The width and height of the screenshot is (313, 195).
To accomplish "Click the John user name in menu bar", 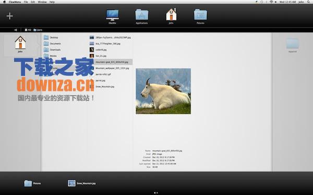I will pos(301,2).
